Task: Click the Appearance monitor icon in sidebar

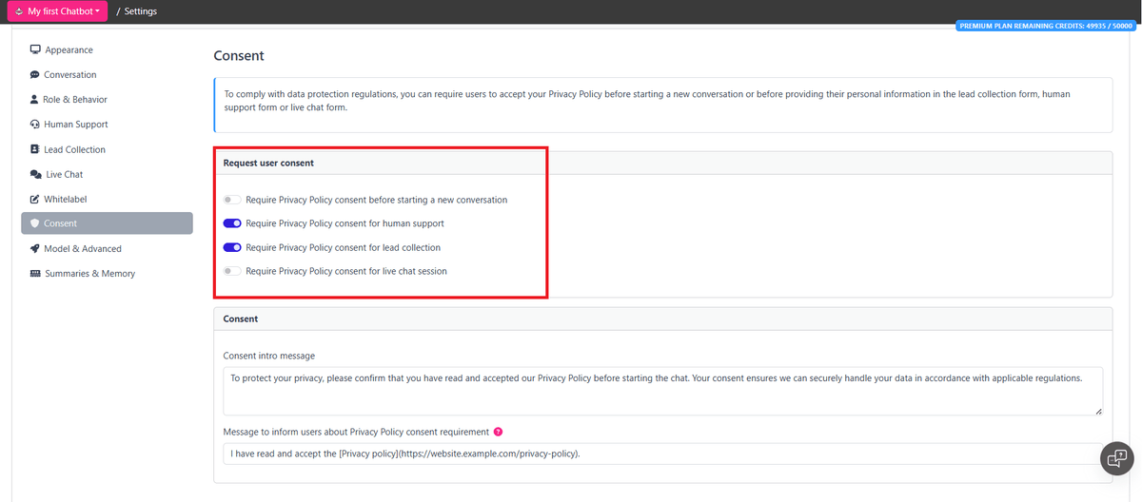Action: [x=35, y=49]
